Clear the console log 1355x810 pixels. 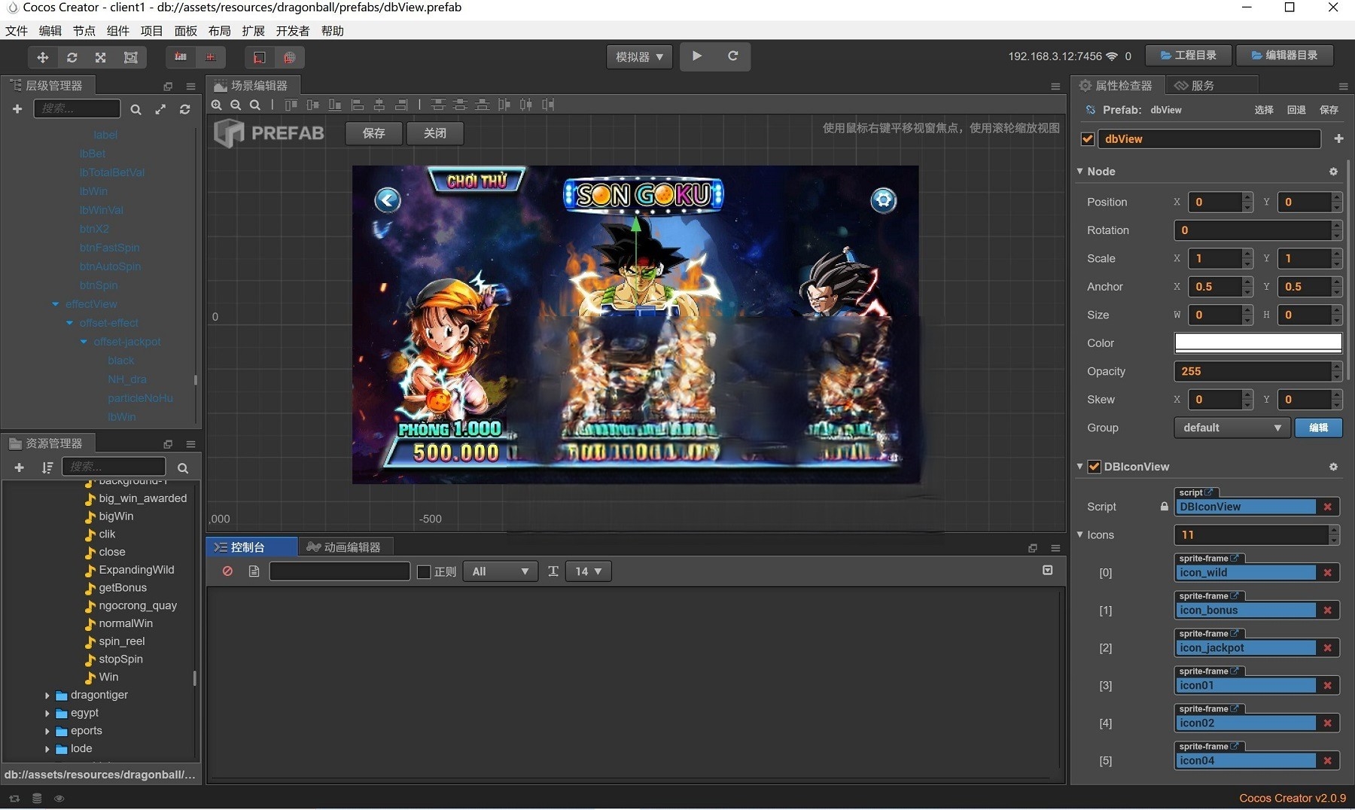(227, 571)
